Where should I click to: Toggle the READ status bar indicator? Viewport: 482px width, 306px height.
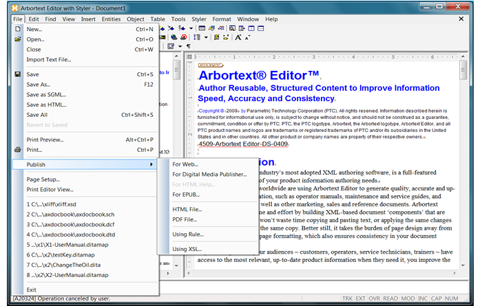(390, 298)
